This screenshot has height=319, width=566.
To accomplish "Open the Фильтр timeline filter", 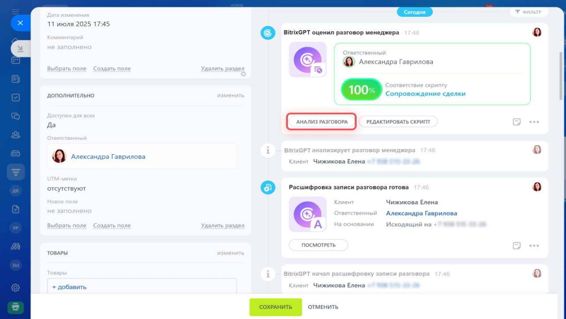I will pos(529,12).
